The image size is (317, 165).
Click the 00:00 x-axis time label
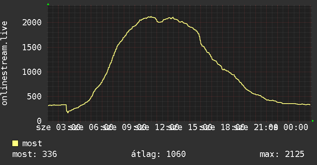(x=296, y=127)
